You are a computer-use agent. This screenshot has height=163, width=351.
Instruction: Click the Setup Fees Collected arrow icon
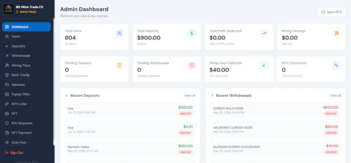click(x=264, y=66)
